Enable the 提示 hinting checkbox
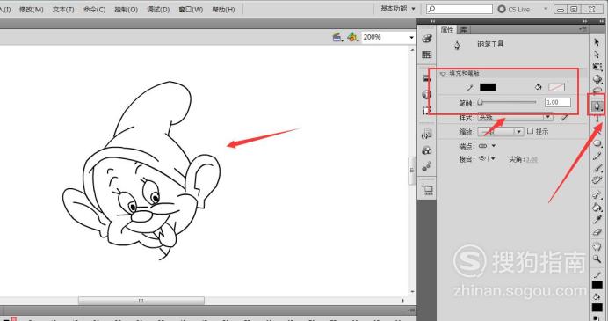Viewport: 608px width, 321px height. [x=530, y=131]
